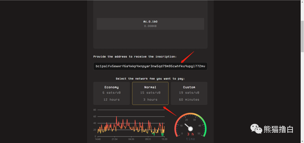Click the #c.0.160 file entry
The width and height of the screenshot is (304, 143).
click(150, 24)
